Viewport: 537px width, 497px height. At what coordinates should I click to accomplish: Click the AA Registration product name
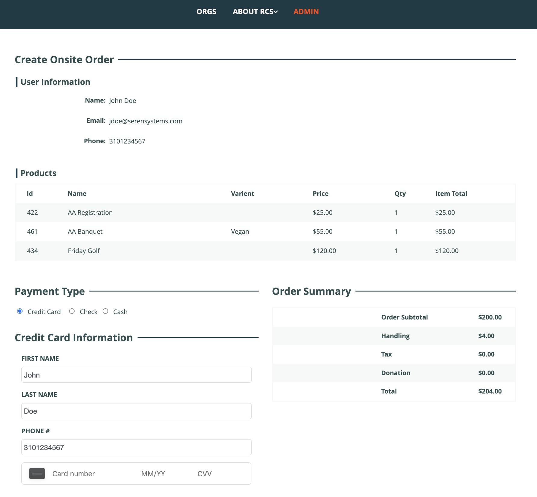[90, 212]
